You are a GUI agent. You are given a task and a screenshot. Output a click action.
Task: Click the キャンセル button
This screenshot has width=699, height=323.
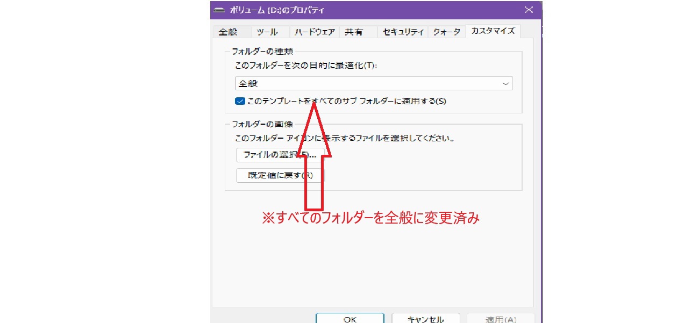coord(425,319)
